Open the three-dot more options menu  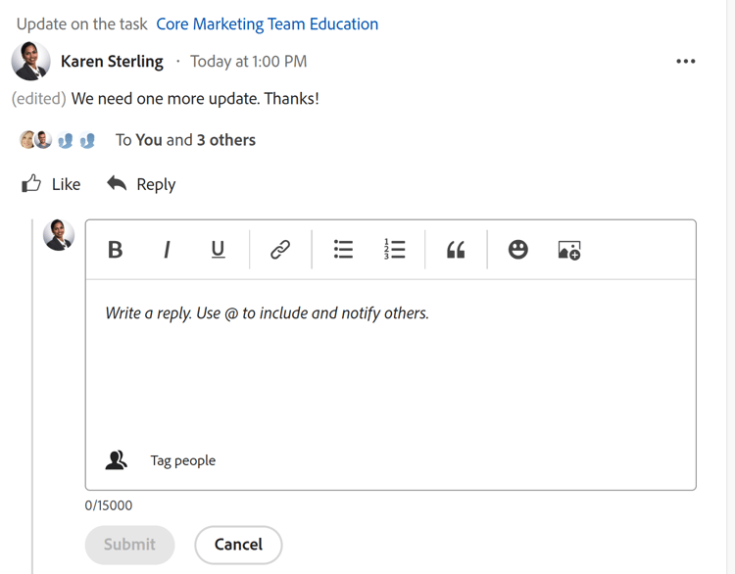pyautogui.click(x=686, y=61)
